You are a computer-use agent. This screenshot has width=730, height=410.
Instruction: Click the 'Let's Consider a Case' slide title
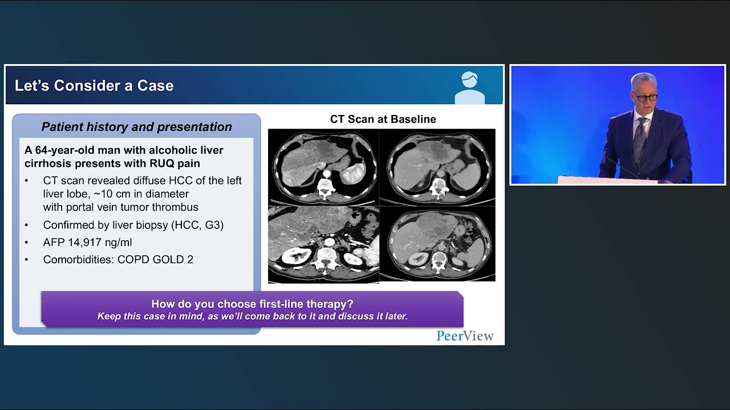pyautogui.click(x=94, y=86)
